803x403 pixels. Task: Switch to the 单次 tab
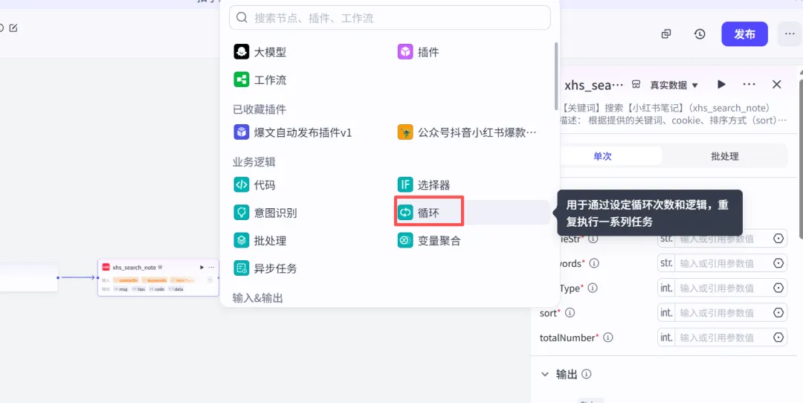point(602,156)
